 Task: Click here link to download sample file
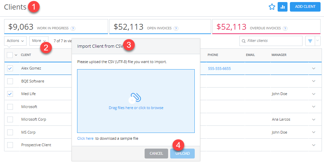click(85, 138)
